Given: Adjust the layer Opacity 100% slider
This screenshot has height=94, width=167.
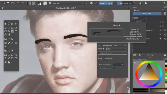Looking at the screenshot, I should (x=147, y=14).
